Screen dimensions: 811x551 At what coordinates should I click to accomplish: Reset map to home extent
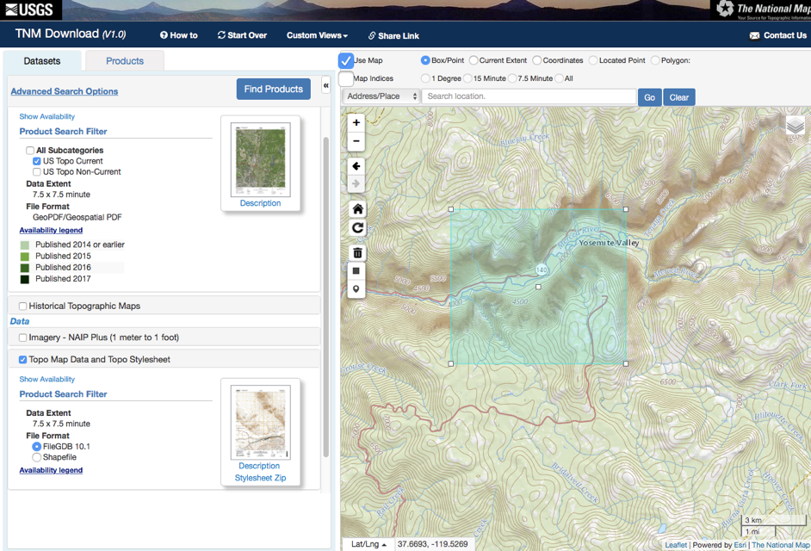coord(357,209)
